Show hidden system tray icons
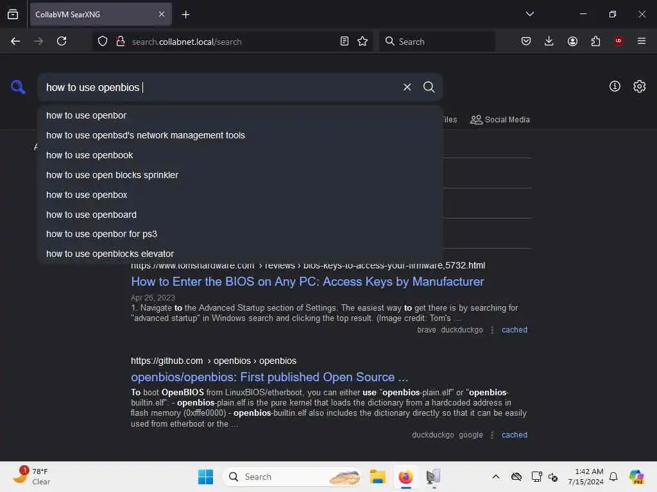Screen dimensions: 657x492 [x=496, y=477]
